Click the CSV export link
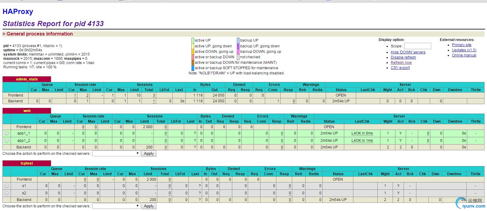The image size is (487, 211). pyautogui.click(x=400, y=68)
